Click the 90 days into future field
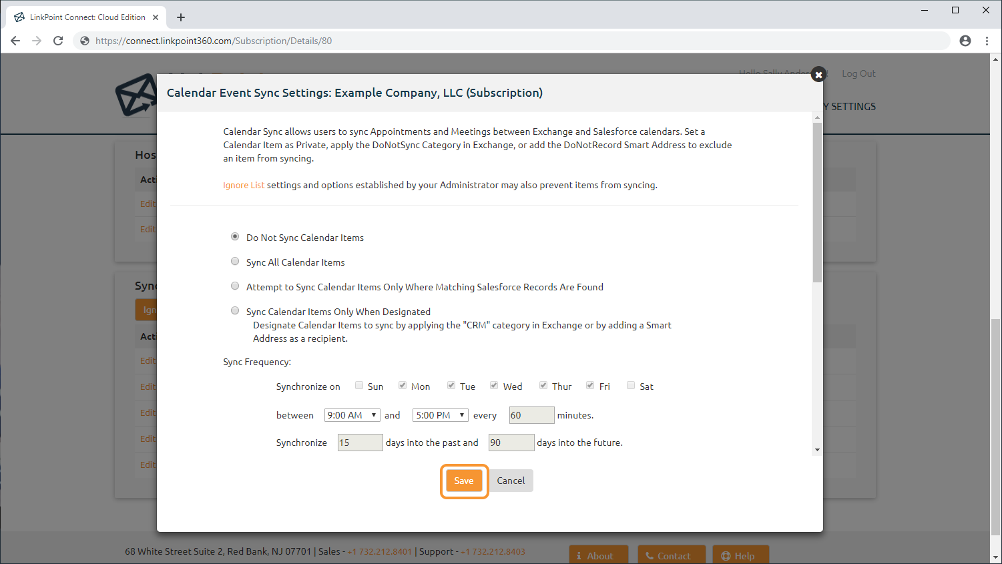The height and width of the screenshot is (564, 1002). pyautogui.click(x=511, y=443)
